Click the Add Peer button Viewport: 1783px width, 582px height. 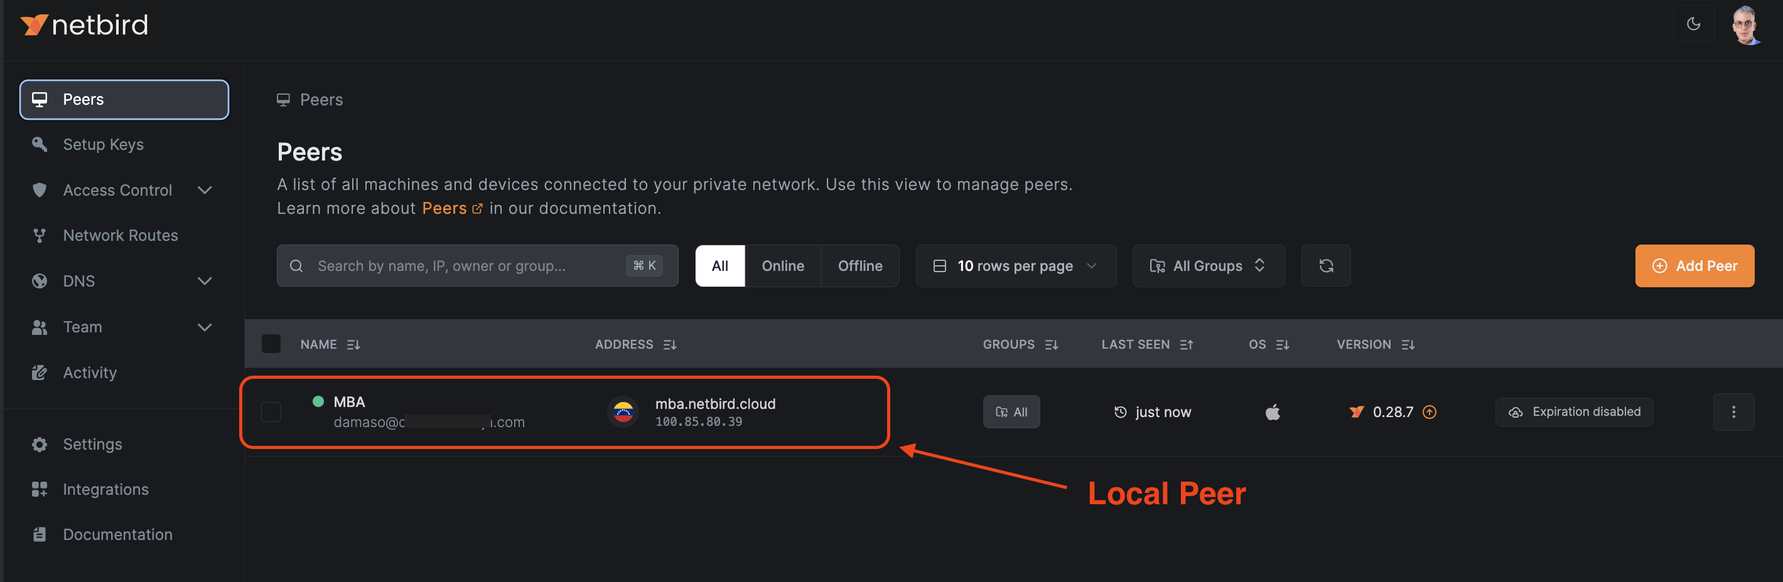[x=1693, y=266]
